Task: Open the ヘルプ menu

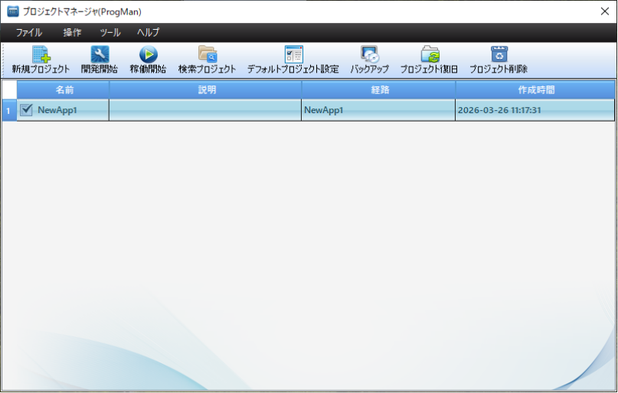Action: point(148,33)
